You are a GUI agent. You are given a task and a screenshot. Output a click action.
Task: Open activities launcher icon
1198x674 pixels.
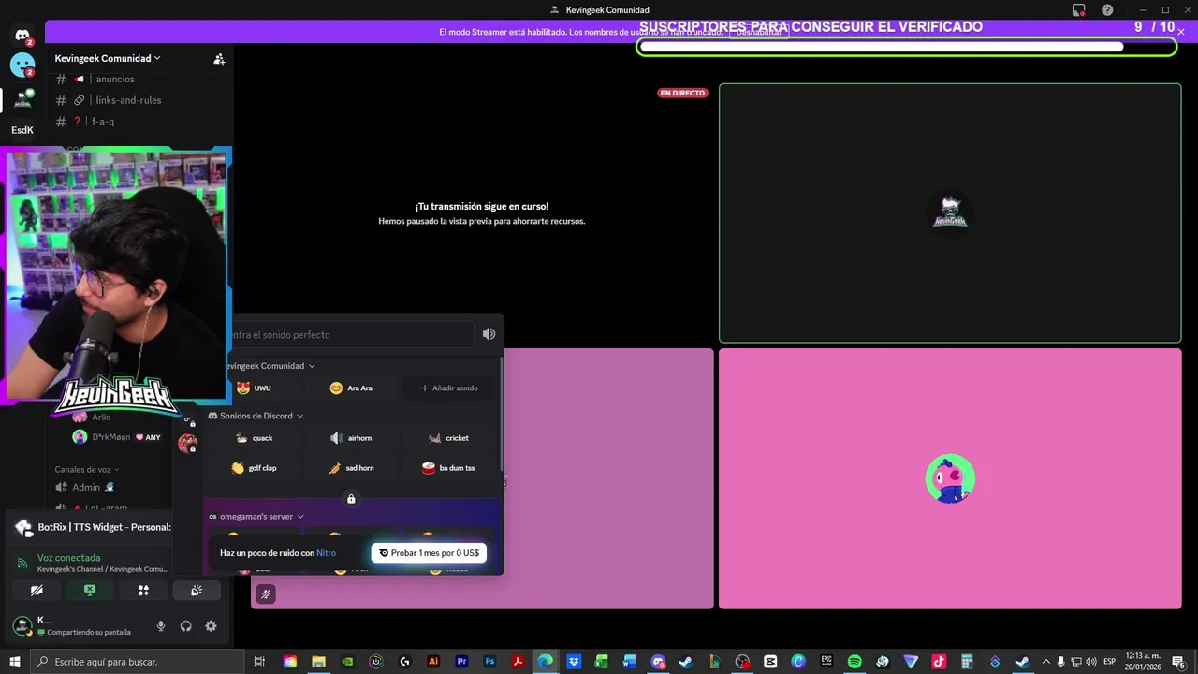click(143, 591)
